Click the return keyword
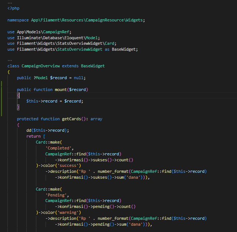 tap(33, 137)
